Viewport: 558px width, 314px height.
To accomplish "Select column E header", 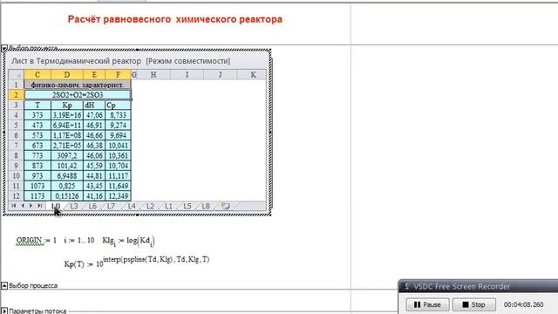I will [94, 74].
